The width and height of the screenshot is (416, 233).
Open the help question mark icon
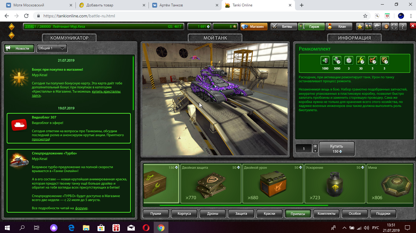point(403,26)
